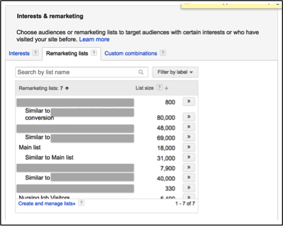
Task: Open help icon next to Interests tab
Action: click(x=35, y=53)
